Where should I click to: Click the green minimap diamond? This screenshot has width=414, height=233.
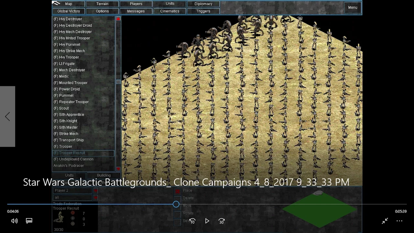(x=320, y=210)
